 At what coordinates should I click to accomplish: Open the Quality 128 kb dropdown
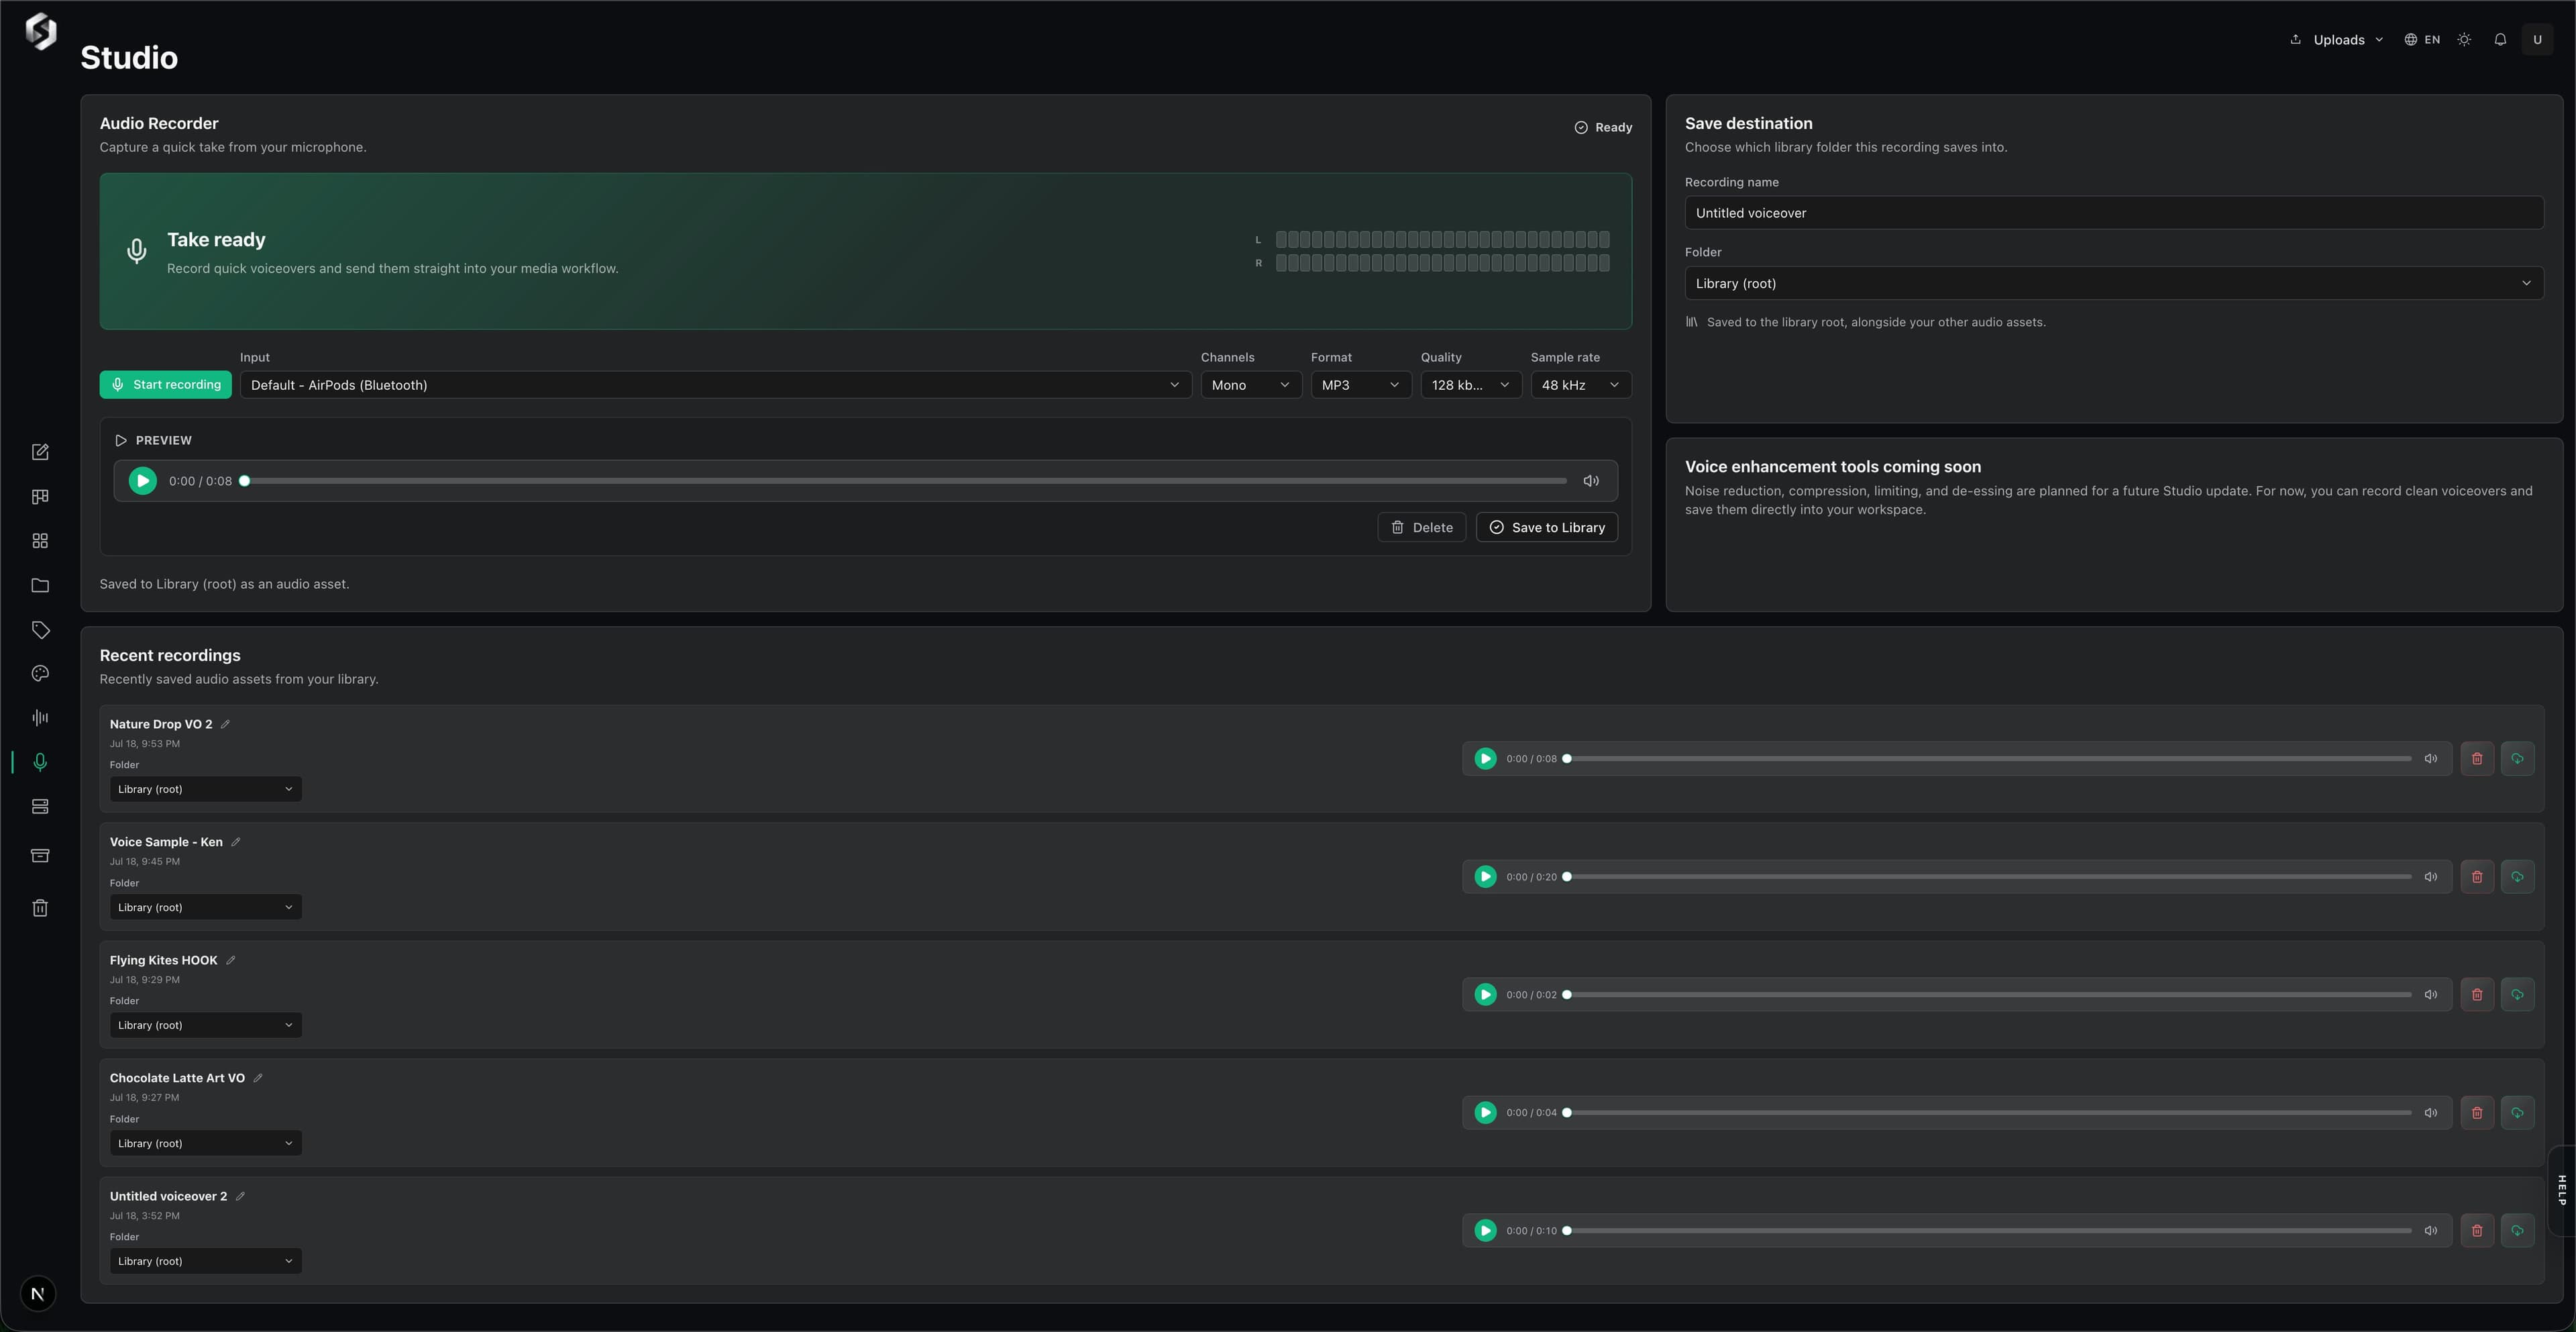[1471, 385]
